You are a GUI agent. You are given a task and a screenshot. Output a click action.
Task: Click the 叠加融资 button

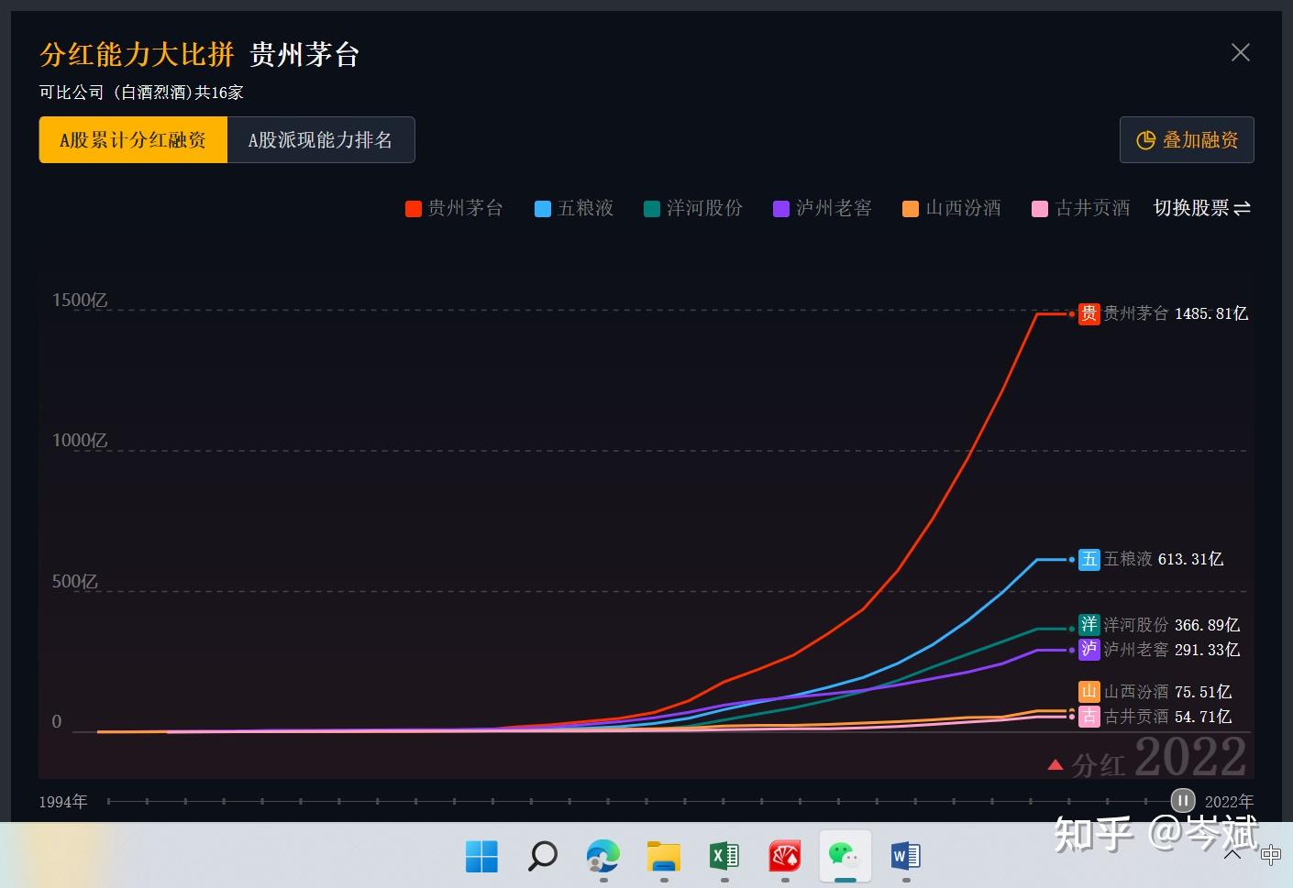(x=1187, y=140)
